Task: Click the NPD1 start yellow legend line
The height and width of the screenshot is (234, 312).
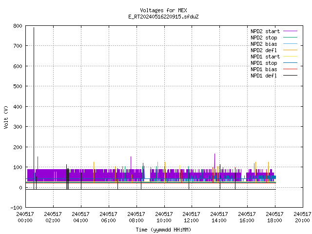Action: point(290,57)
